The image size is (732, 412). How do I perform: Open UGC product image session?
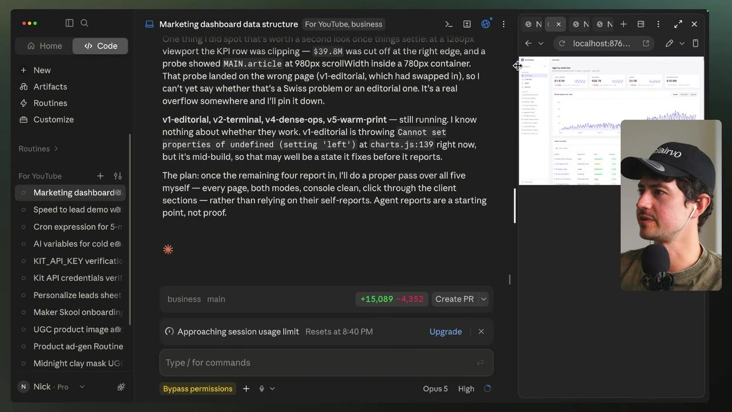pos(70,330)
